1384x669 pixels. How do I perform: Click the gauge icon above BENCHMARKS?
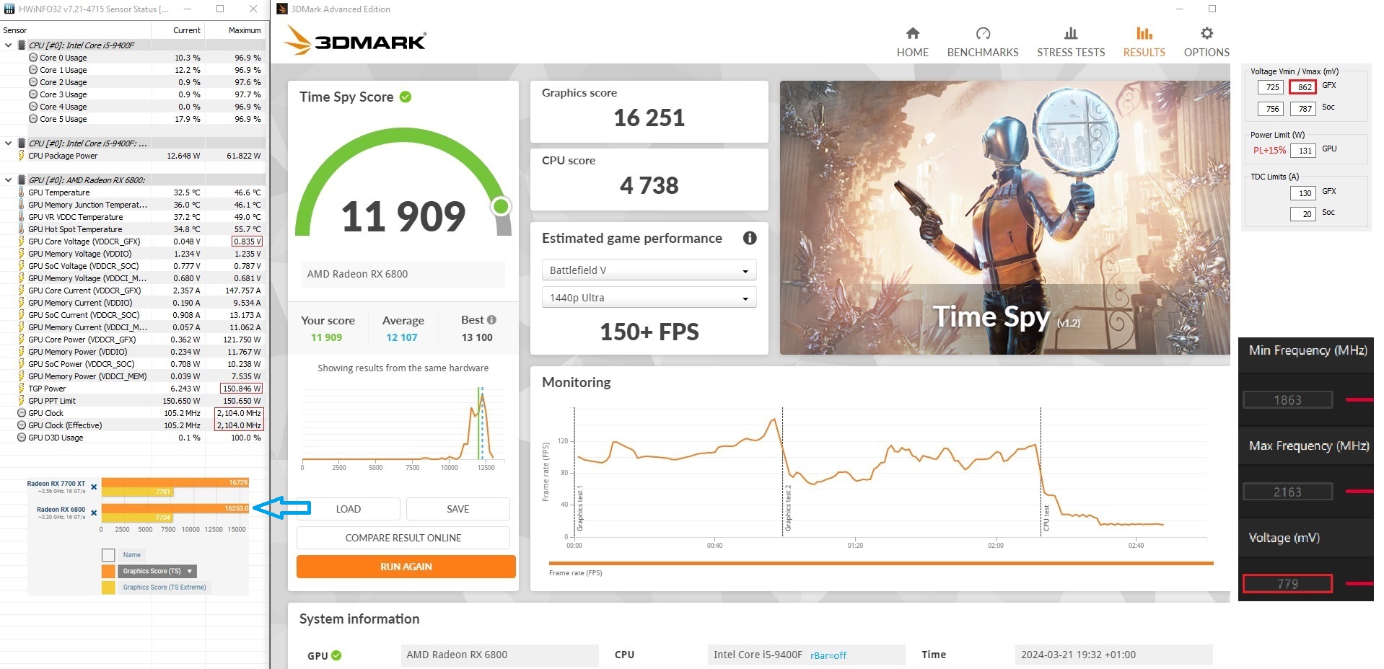[x=983, y=33]
